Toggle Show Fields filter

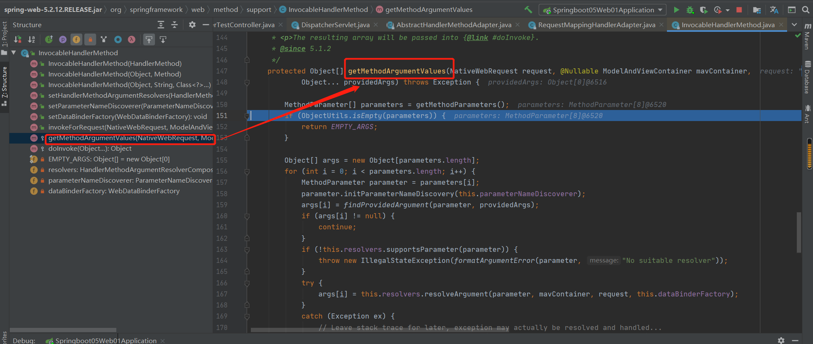pos(76,39)
